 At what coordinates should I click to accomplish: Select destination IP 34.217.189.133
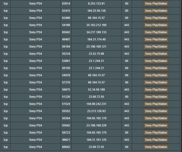[96, 32]
